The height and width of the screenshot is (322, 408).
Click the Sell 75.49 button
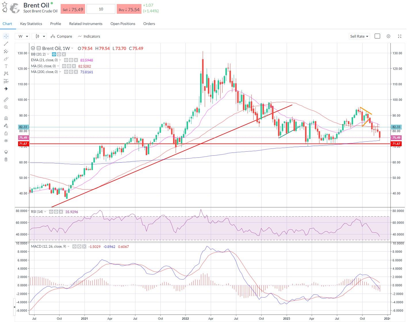(73, 9)
